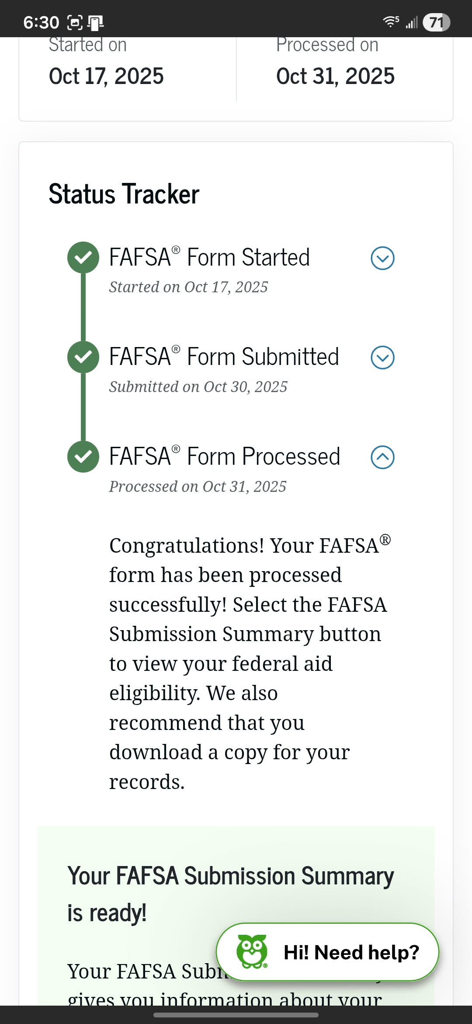Collapse the FAFSA Form Processed chevron

point(382,457)
